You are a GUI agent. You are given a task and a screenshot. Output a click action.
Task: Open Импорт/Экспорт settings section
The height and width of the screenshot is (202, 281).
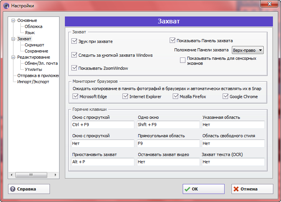(33, 82)
